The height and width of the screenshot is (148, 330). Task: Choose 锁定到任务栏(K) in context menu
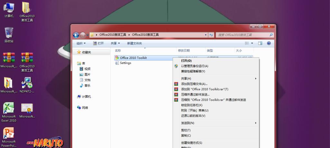point(216,105)
